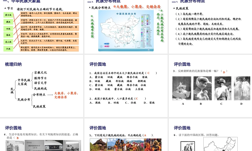Image resolution: width=252 pixels, height=151 pixels.
Task: Select the green 傣族 box
Action: pos(8,35)
